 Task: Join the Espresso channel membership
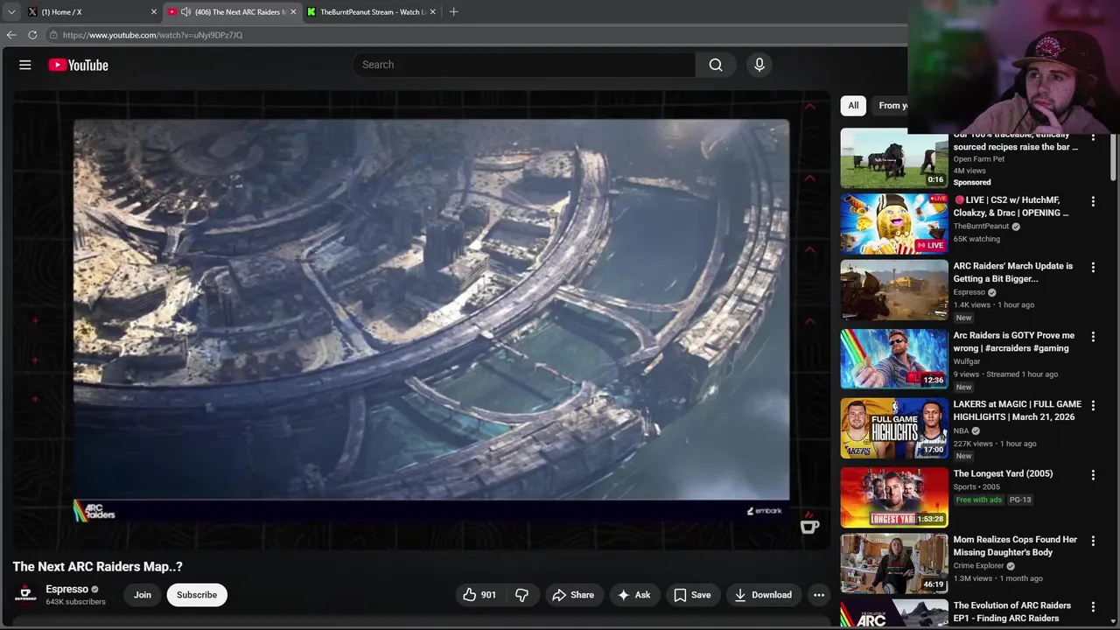coord(143,595)
